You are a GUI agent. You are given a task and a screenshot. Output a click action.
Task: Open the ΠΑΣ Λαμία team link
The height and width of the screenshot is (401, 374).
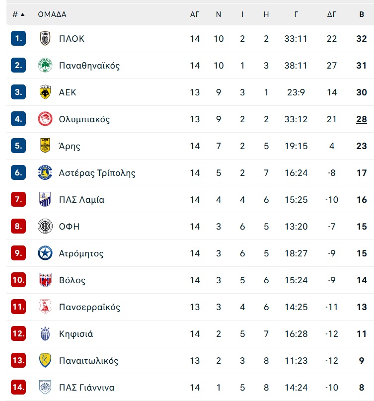pos(81,199)
